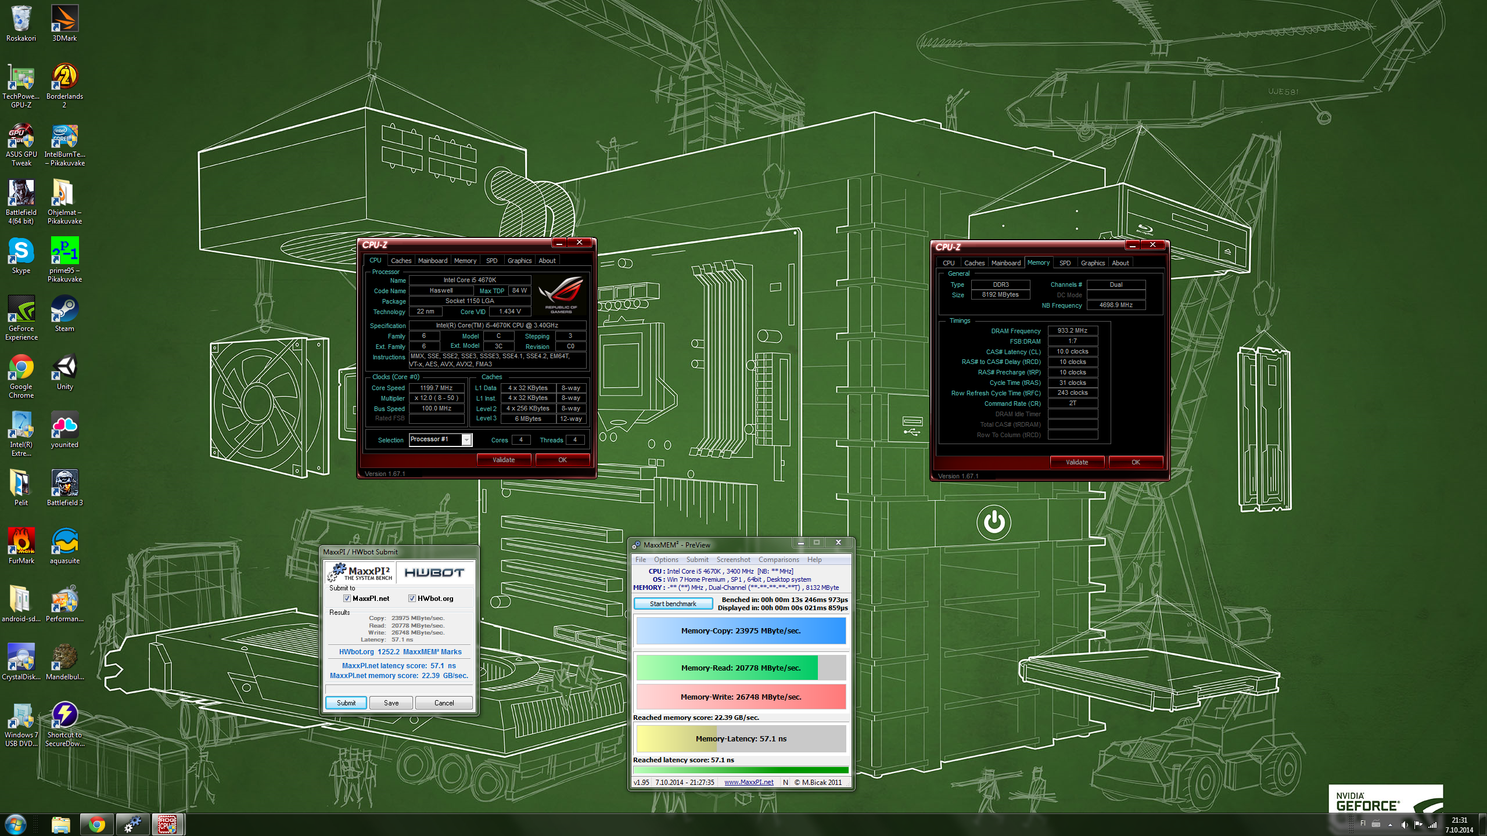Open the Graphics tab in the right CPU-Z window

(1093, 263)
